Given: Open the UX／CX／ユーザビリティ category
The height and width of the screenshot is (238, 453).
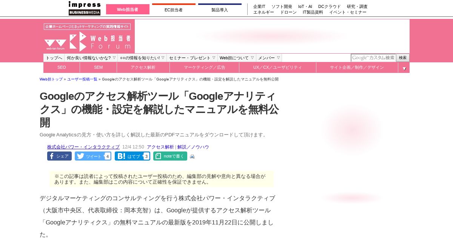Looking at the screenshot, I should pyautogui.click(x=277, y=68).
